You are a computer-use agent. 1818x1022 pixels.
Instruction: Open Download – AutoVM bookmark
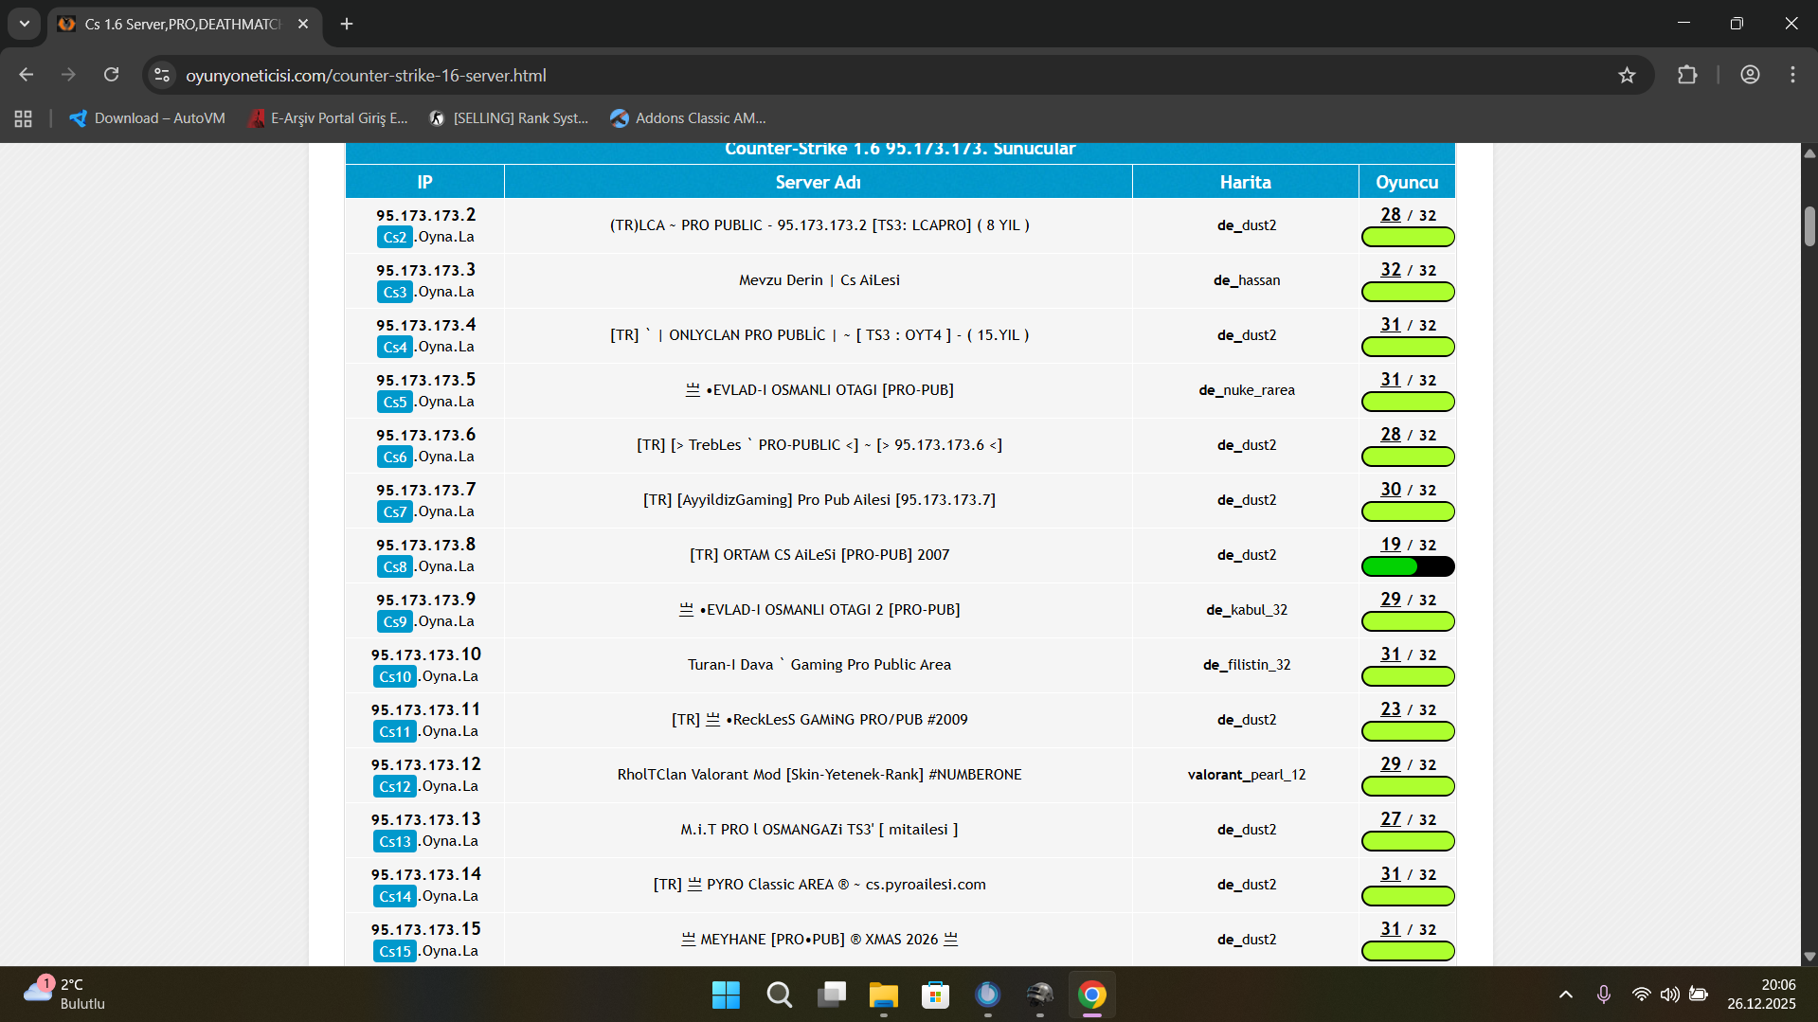pos(148,118)
